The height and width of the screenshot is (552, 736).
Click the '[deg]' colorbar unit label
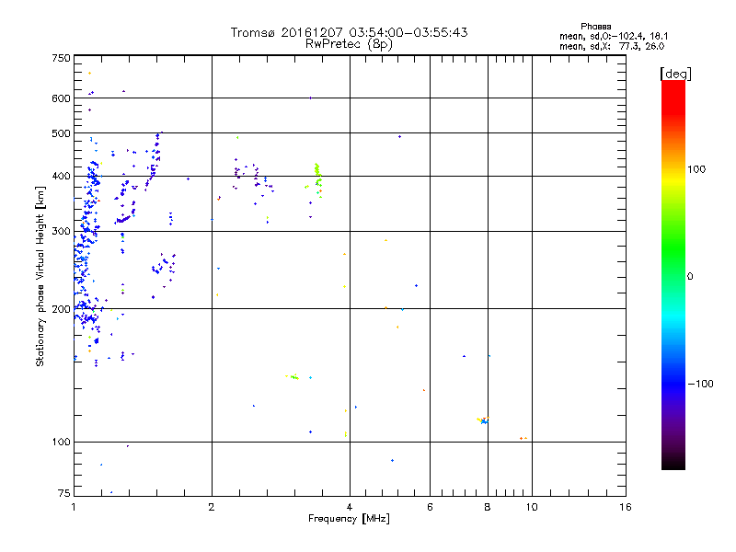pos(675,74)
